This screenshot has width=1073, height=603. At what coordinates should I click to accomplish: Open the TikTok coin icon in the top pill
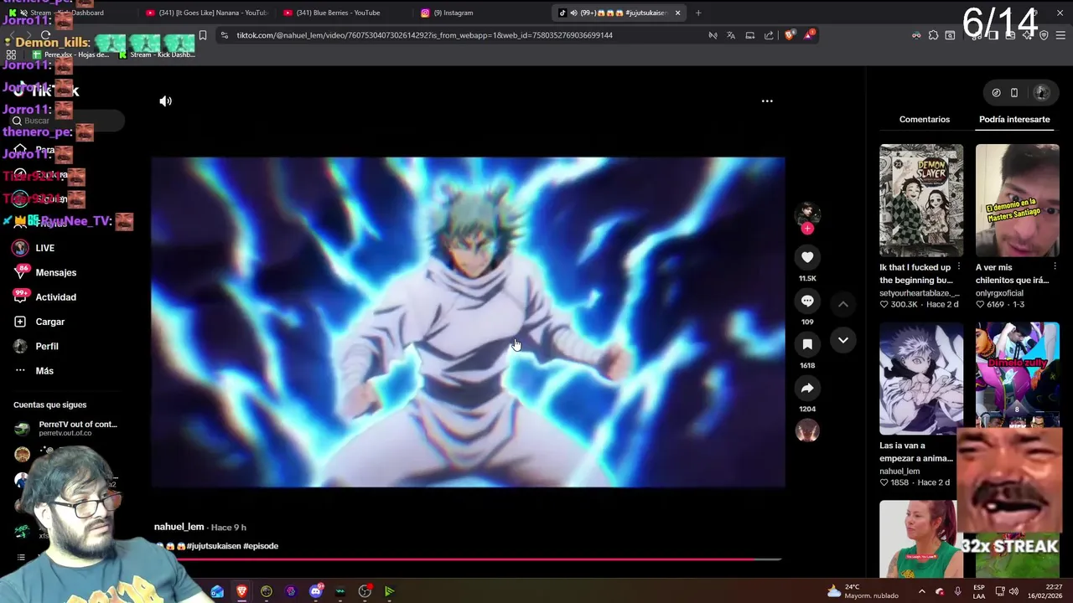pyautogui.click(x=996, y=93)
